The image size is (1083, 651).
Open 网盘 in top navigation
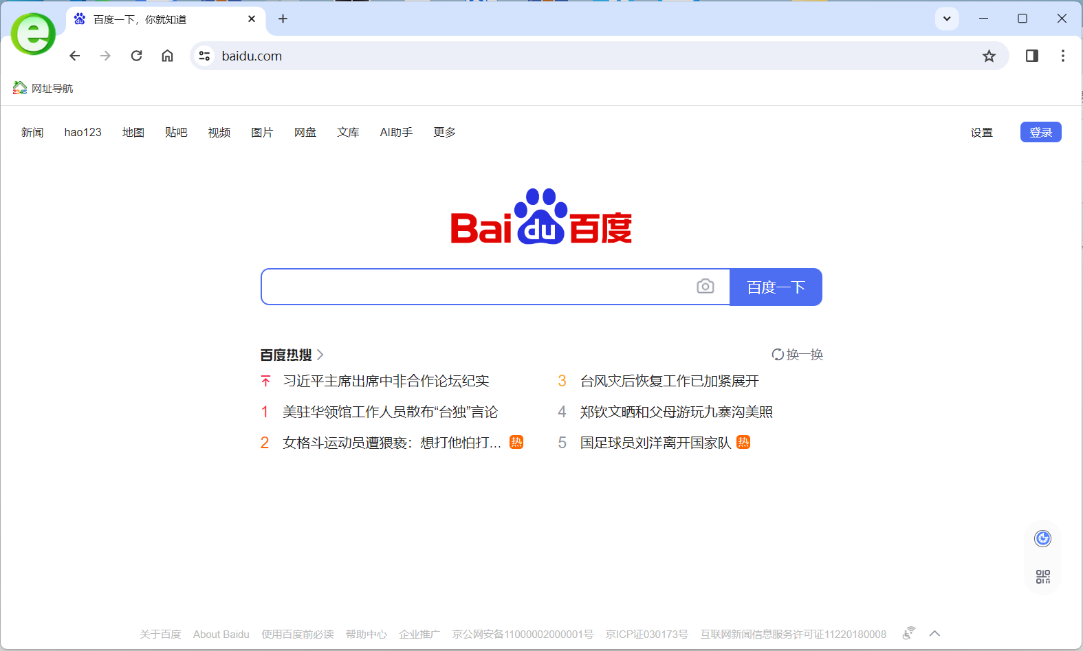click(x=305, y=132)
